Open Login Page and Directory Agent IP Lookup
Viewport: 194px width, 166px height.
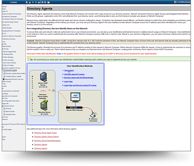(x=80, y=85)
